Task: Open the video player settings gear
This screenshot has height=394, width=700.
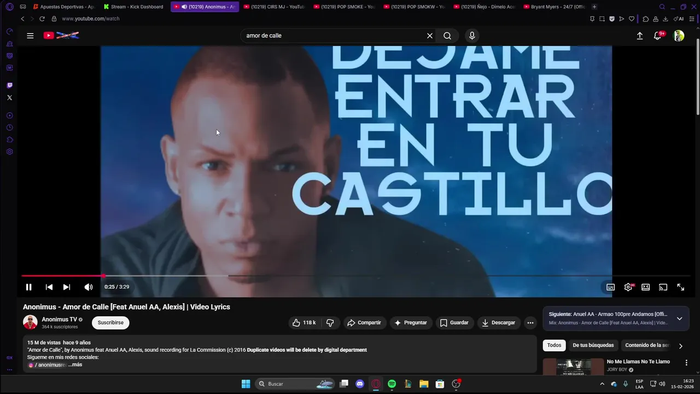Action: coord(628,287)
